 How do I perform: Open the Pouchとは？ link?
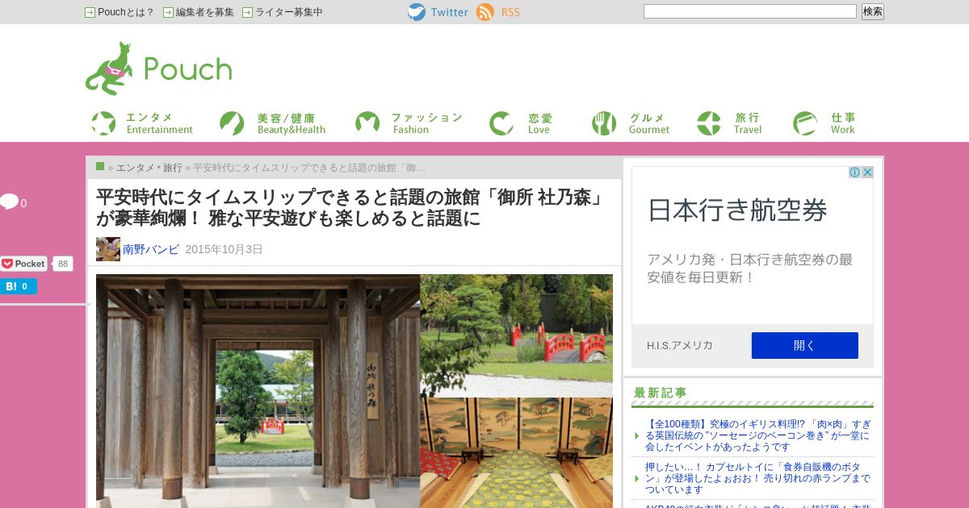[126, 12]
